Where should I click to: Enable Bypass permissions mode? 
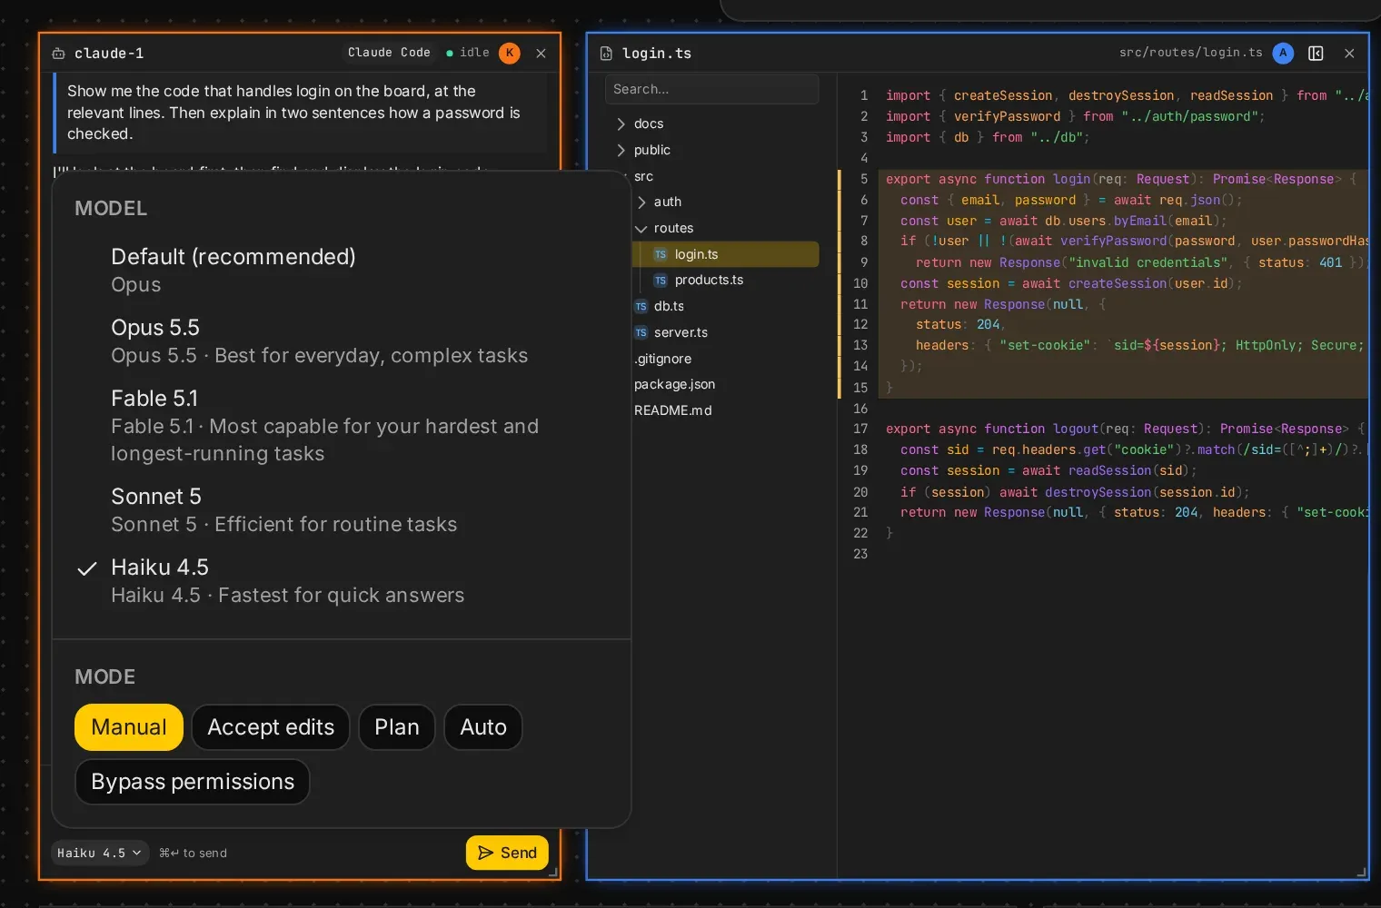(193, 782)
